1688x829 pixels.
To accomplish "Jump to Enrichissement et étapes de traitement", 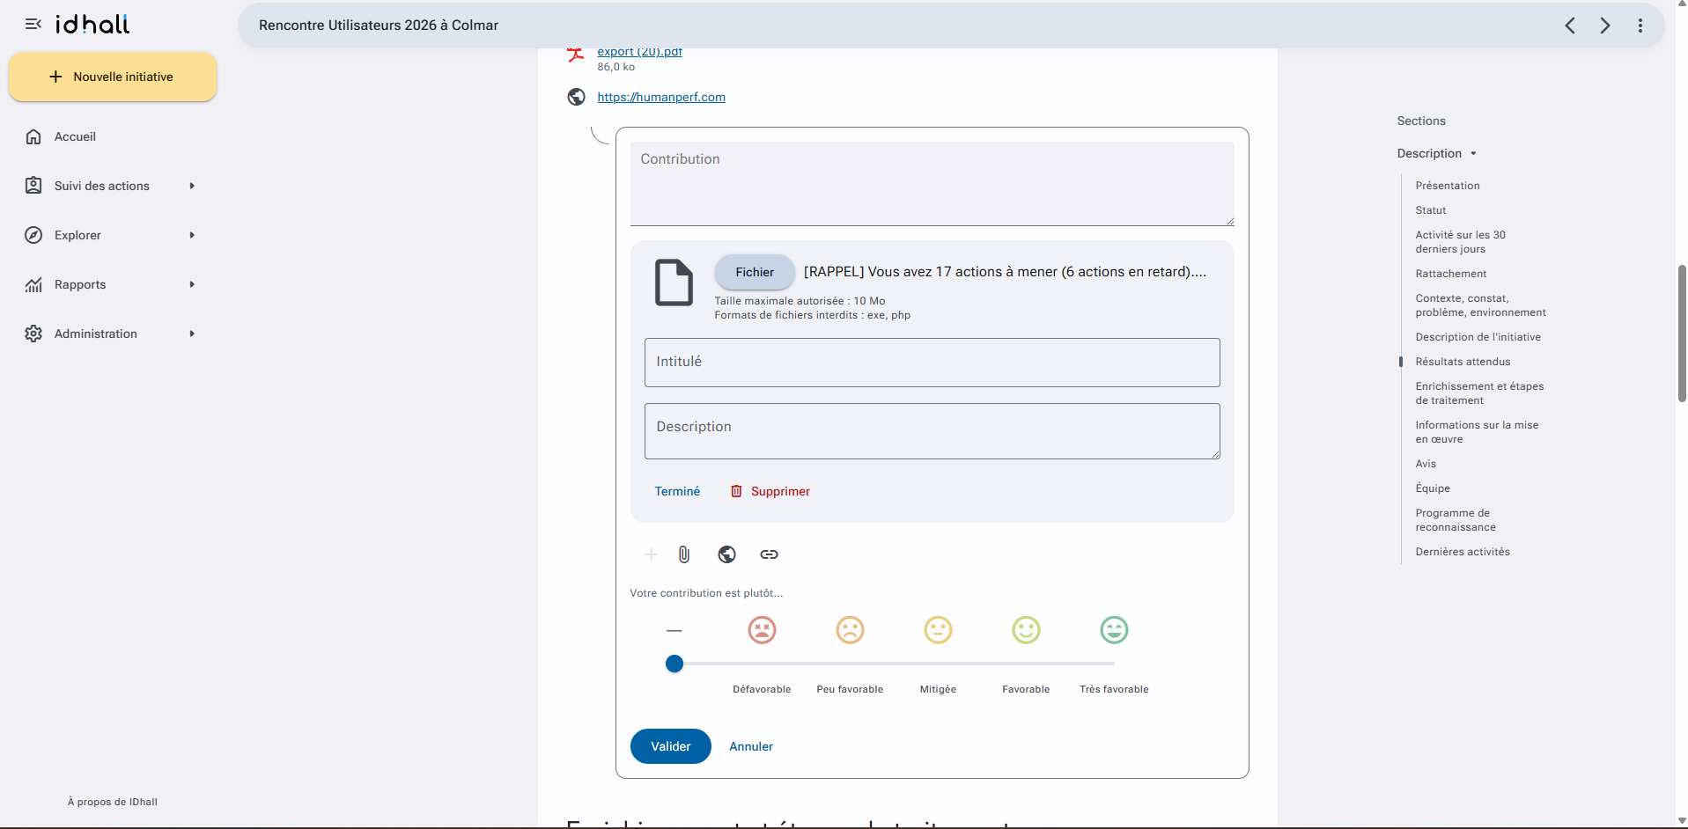I will (1479, 393).
